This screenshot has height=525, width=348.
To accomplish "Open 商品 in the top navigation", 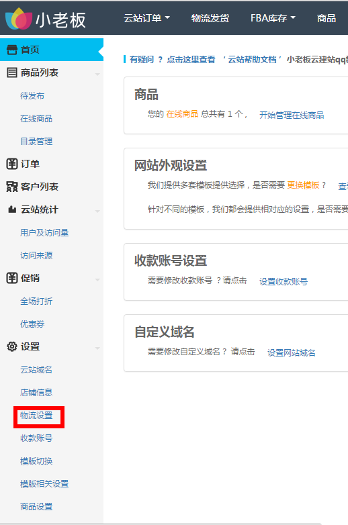I will coord(327,18).
